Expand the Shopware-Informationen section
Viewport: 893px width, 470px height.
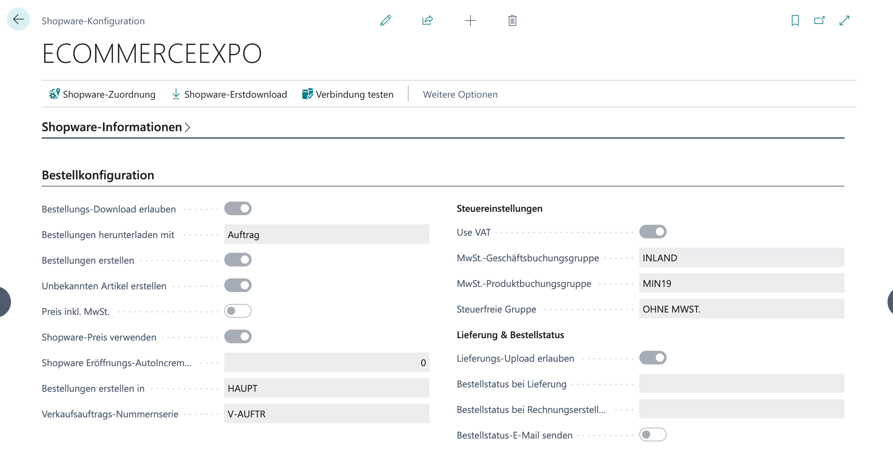(116, 127)
